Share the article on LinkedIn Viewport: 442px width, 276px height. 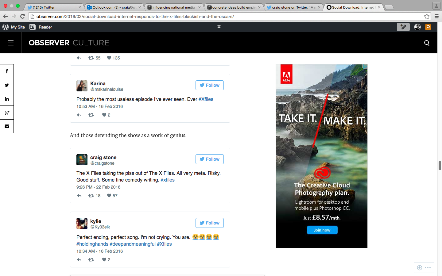coord(7,99)
